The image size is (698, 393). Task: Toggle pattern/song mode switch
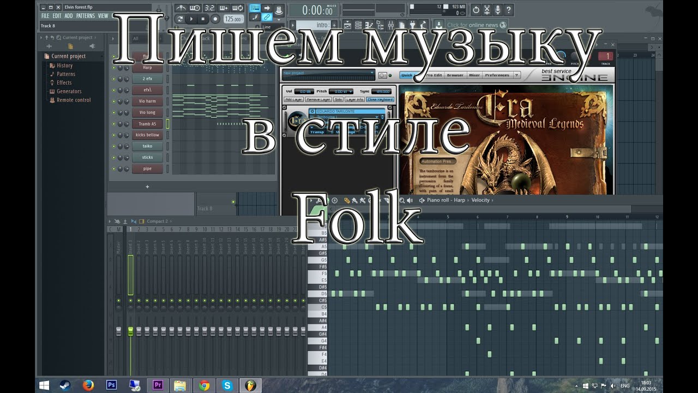[x=180, y=19]
